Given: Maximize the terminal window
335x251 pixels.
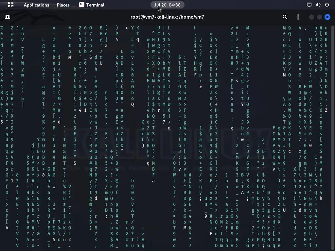Looking at the screenshot, I should coord(320,17).
